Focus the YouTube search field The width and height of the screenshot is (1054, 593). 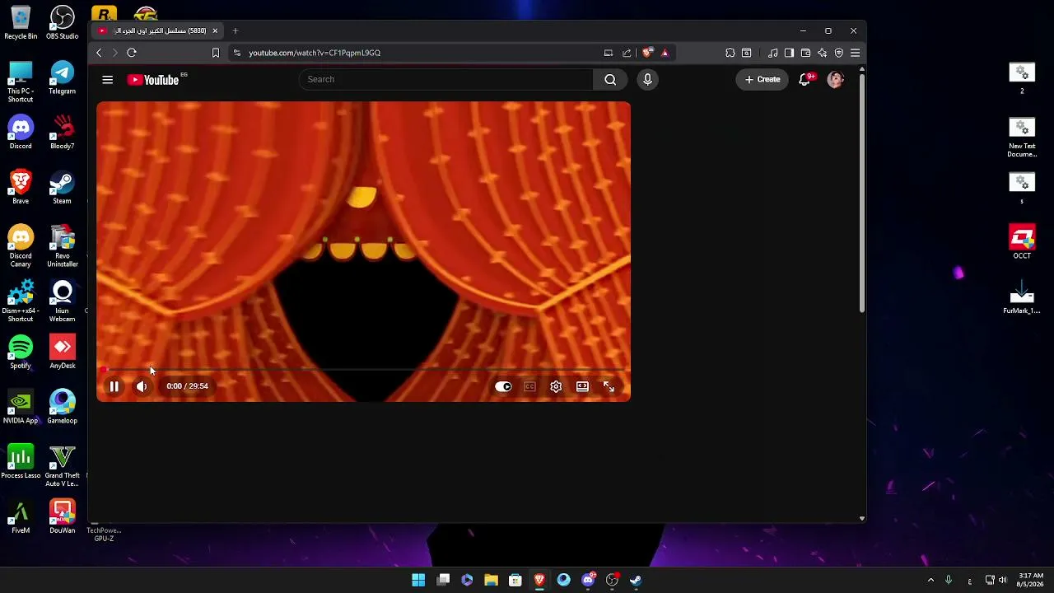point(445,79)
